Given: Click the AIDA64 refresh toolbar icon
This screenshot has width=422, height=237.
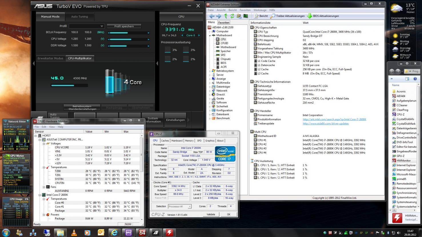Looking at the screenshot, I should 232,16.
